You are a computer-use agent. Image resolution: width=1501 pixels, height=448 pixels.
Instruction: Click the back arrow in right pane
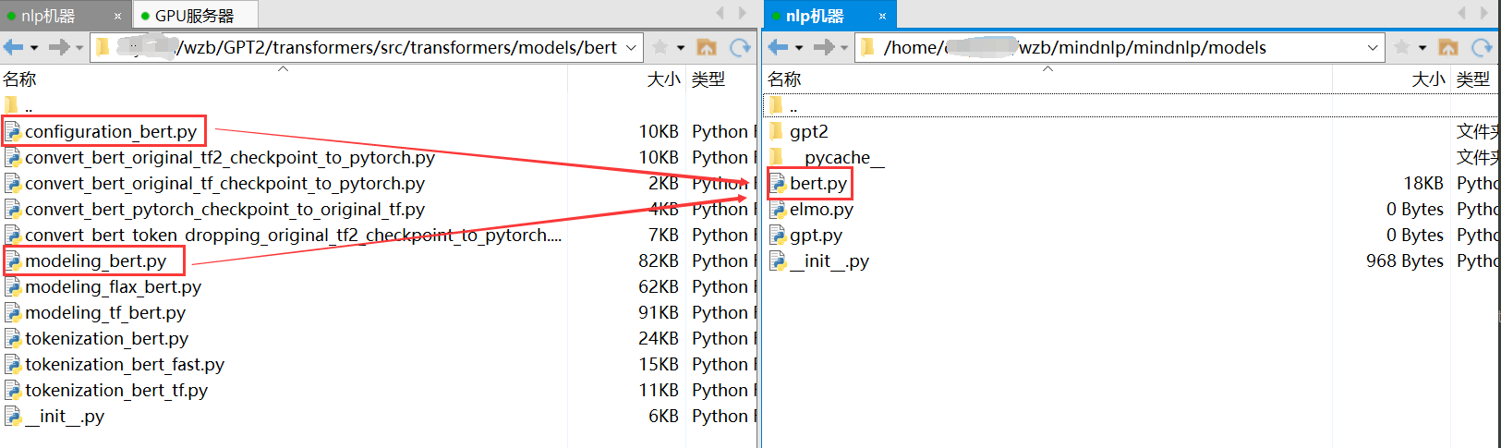coord(778,47)
